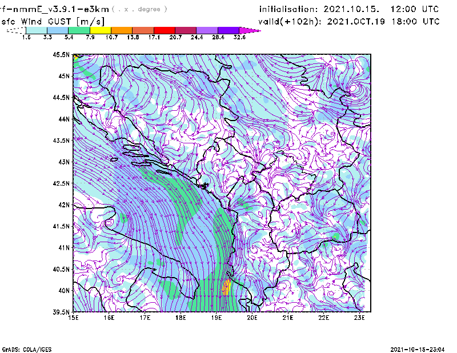This screenshot has height=353, width=457.
Task: Choose the lavender 24.4–28.4 legend swatch
Action: point(207,30)
